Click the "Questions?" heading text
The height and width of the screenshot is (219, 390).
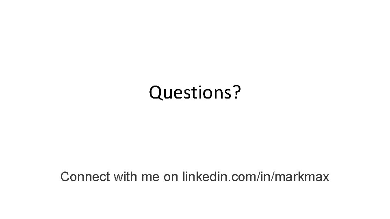[x=195, y=92]
